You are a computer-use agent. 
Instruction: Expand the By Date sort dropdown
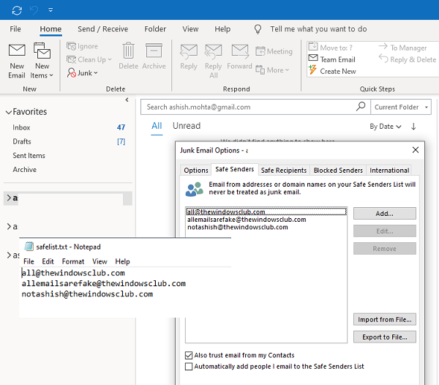tap(386, 127)
